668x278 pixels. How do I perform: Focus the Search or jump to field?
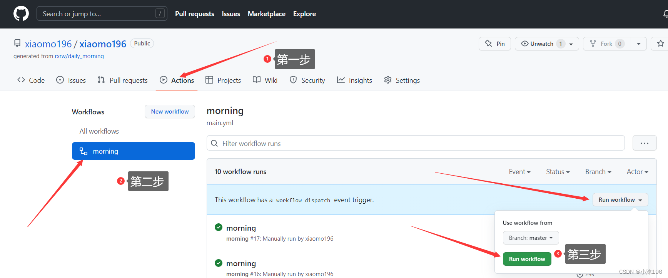tap(102, 13)
